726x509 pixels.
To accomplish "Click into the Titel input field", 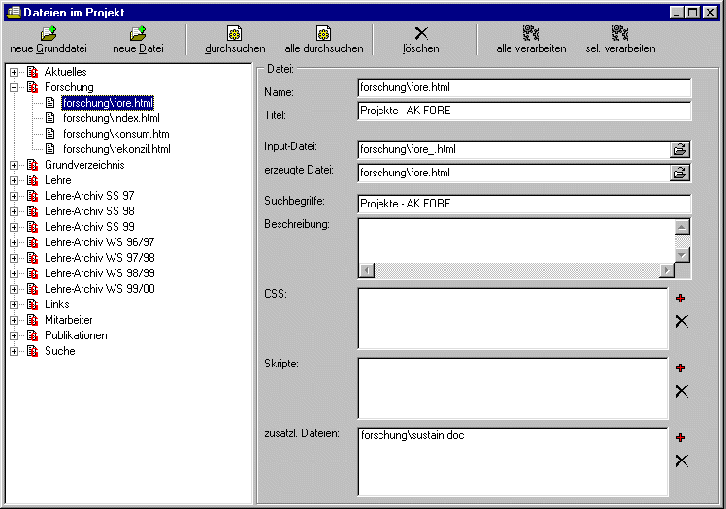I will 524,111.
